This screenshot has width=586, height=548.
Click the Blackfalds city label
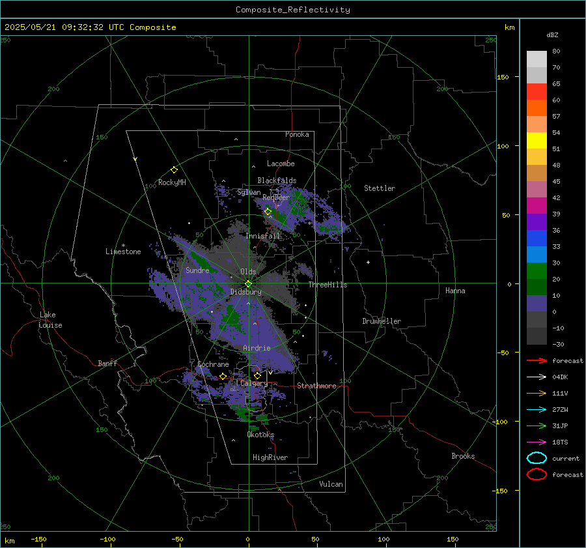click(x=277, y=180)
